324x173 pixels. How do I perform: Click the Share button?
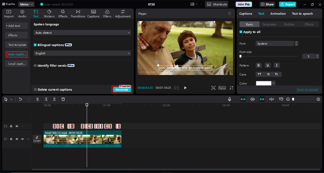(267, 4)
